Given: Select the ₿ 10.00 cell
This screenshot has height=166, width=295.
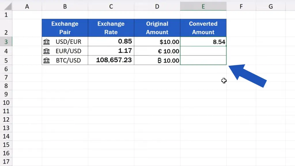Looking at the screenshot, I should pos(157,61).
